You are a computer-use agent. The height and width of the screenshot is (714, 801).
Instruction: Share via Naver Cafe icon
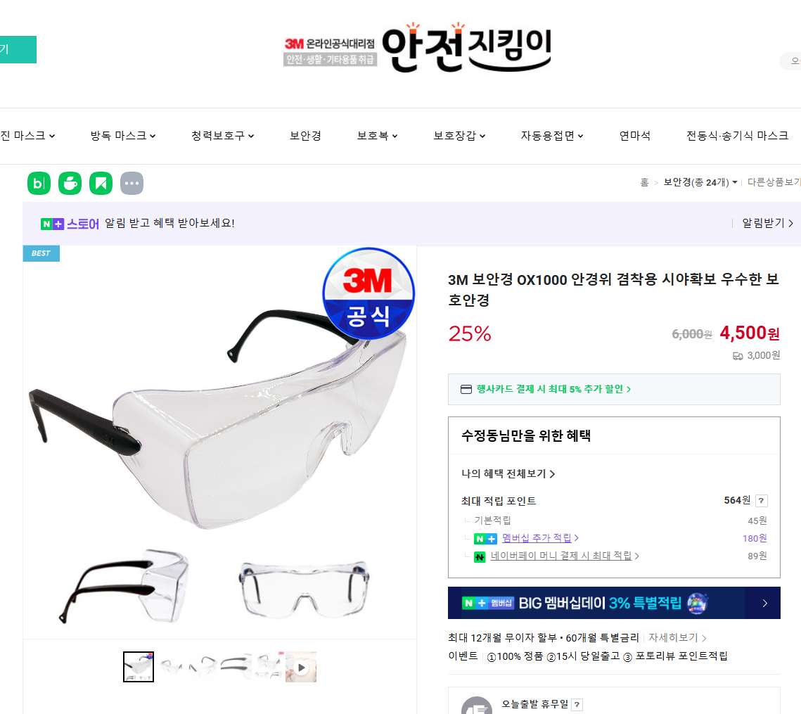click(x=70, y=183)
